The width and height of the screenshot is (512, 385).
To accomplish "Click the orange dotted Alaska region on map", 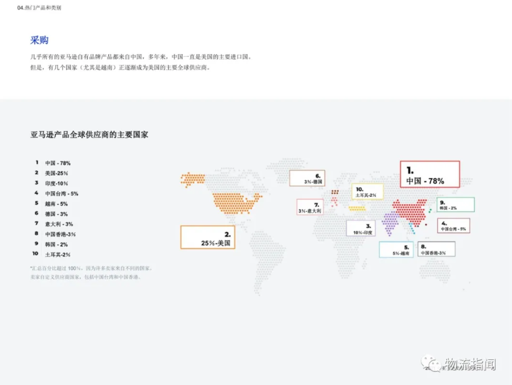I will tap(193, 179).
